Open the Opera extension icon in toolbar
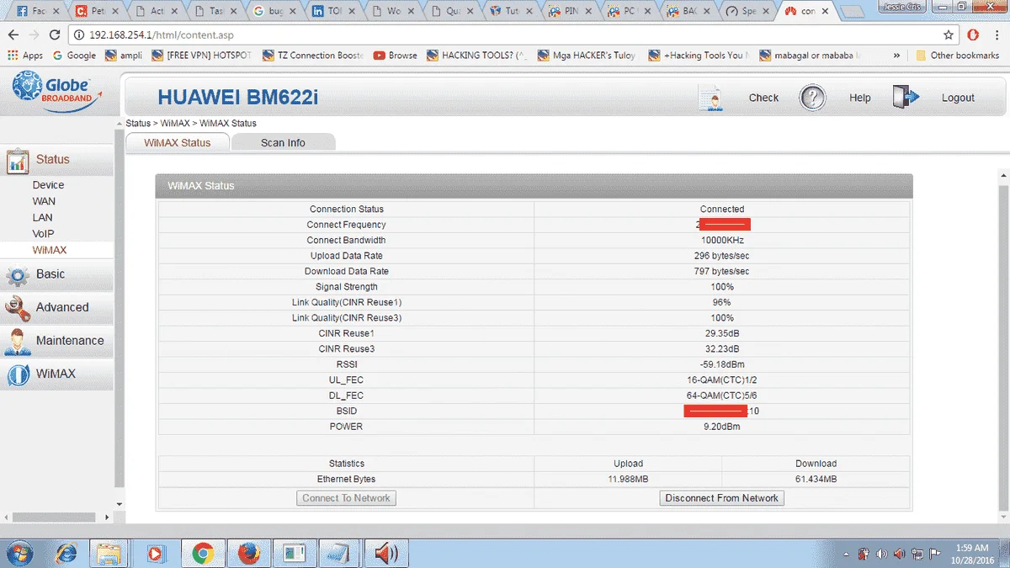The height and width of the screenshot is (568, 1010). [973, 35]
